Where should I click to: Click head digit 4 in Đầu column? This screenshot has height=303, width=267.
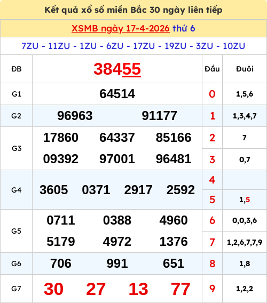[212, 180]
